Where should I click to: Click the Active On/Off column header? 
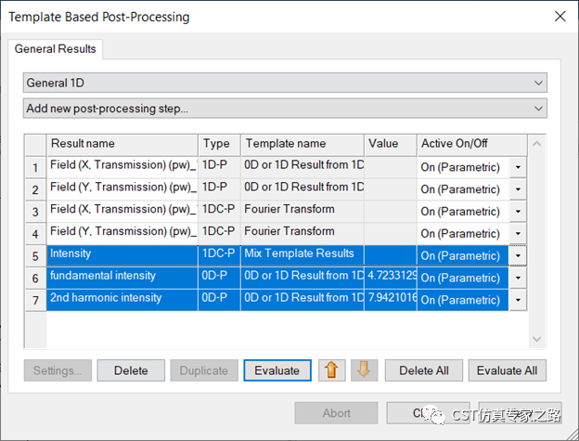point(472,144)
